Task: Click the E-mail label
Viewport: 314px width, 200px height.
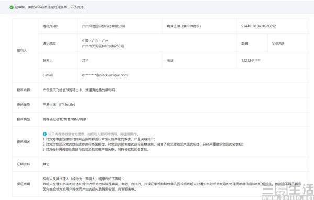Action: point(48,75)
